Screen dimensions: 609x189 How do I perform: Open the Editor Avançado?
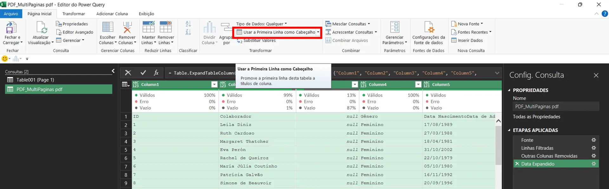pos(75,32)
